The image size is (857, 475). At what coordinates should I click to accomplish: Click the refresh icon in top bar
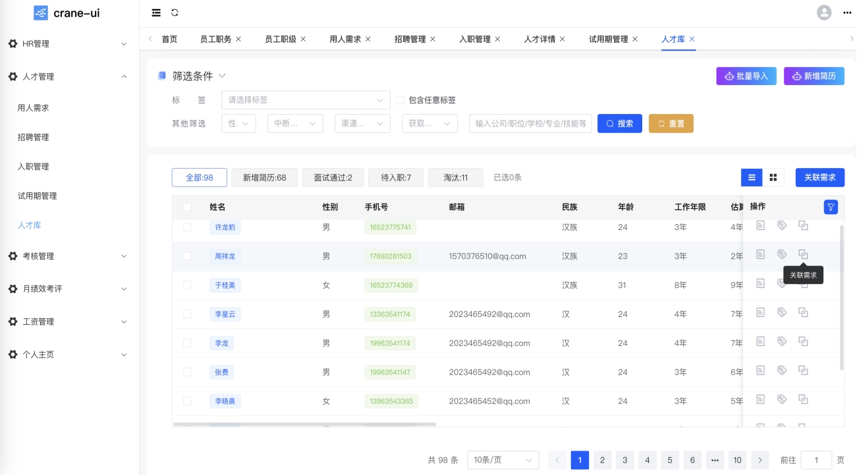[x=175, y=13]
